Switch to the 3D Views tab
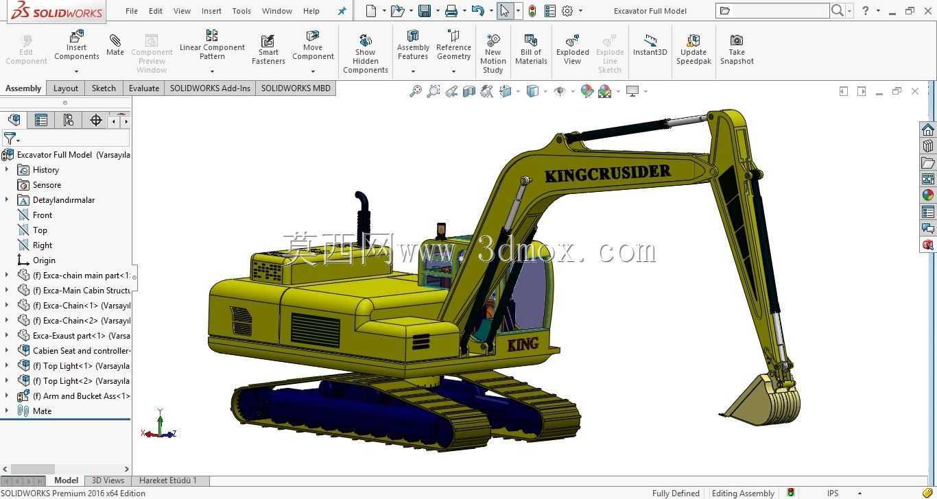This screenshot has width=937, height=499. click(108, 480)
